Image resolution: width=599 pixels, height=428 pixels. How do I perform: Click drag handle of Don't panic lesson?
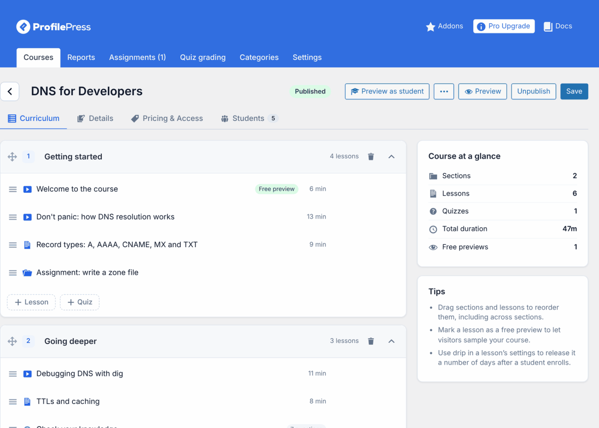point(13,217)
